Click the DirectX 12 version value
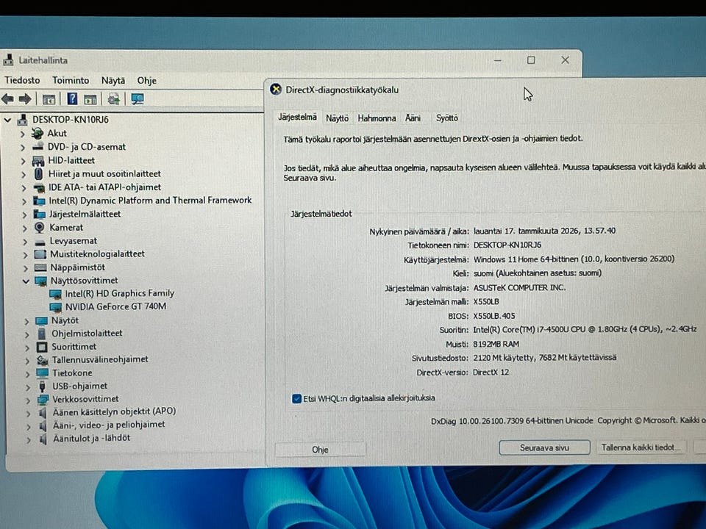706x529 pixels. click(x=491, y=372)
